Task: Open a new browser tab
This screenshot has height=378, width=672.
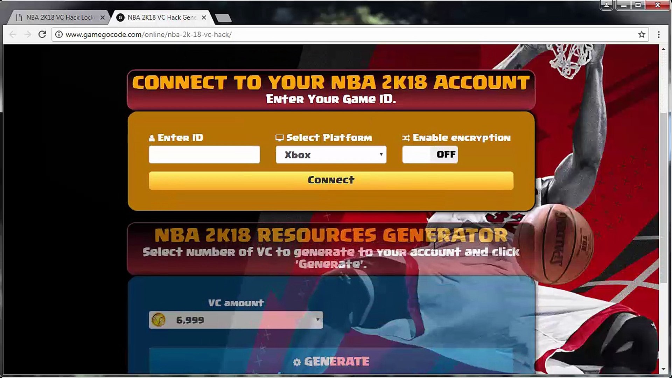Action: 223,18
